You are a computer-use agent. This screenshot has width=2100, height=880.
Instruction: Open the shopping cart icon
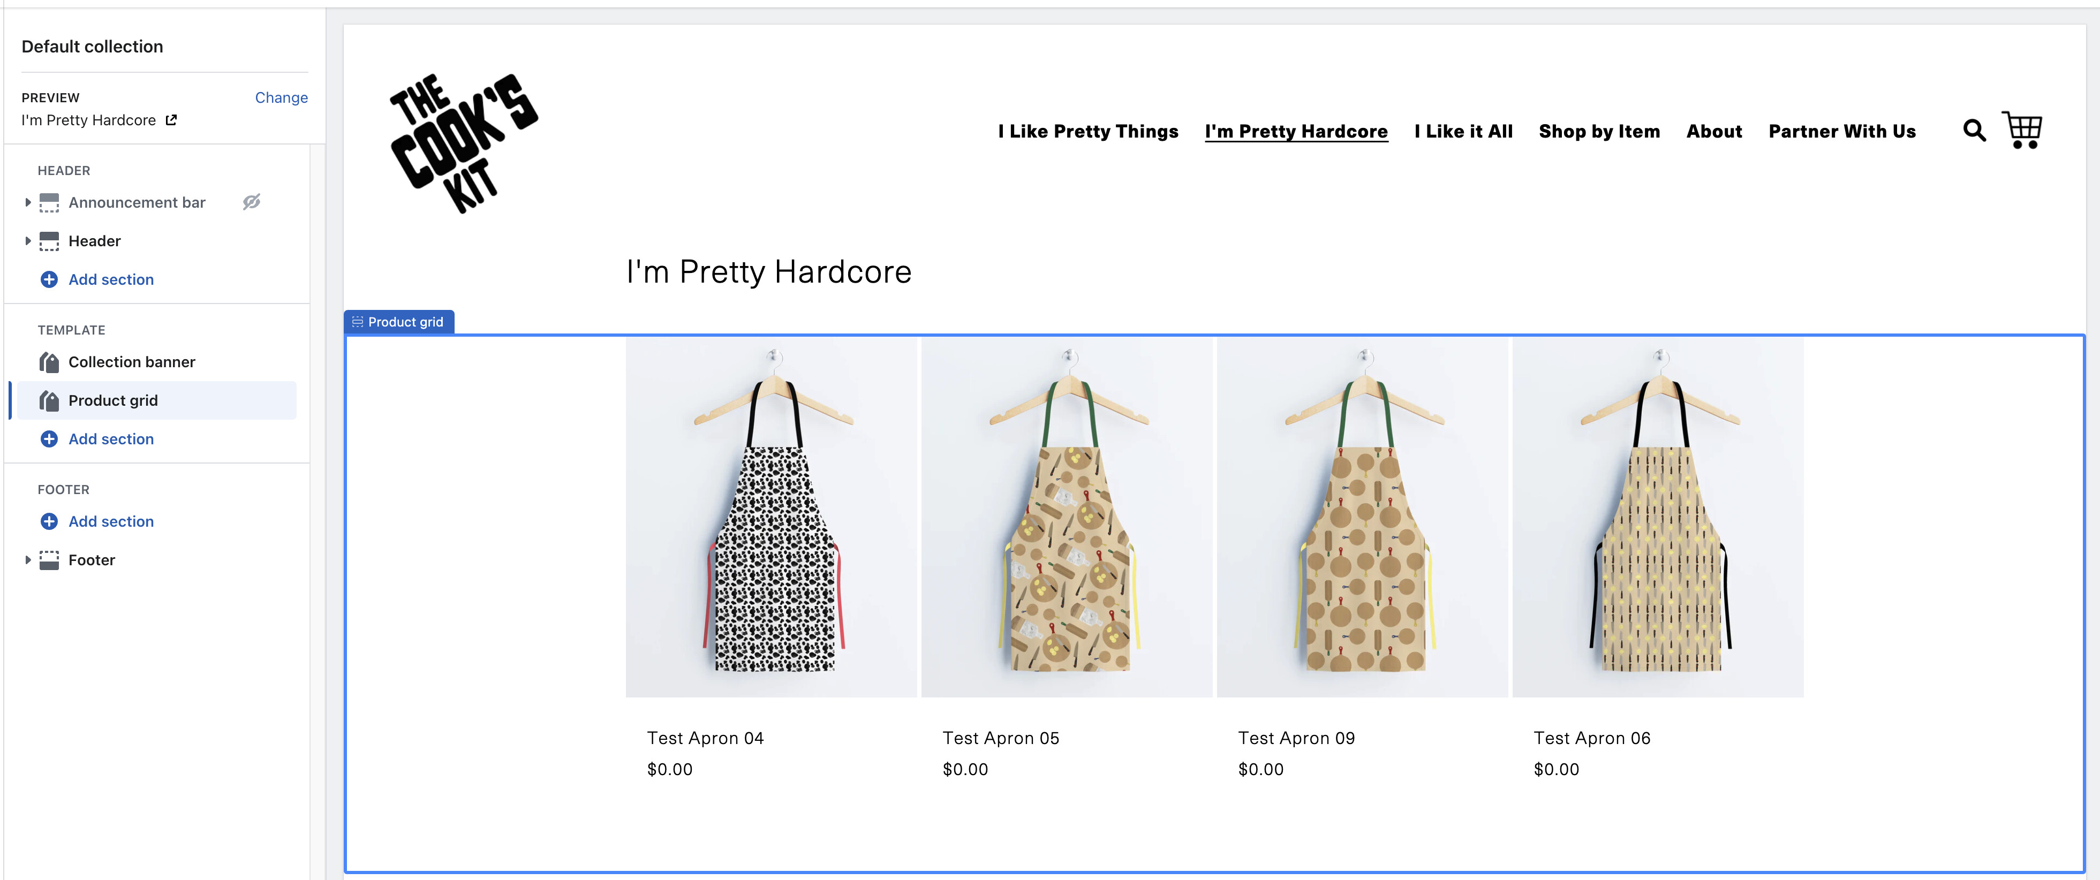pos(2022,131)
